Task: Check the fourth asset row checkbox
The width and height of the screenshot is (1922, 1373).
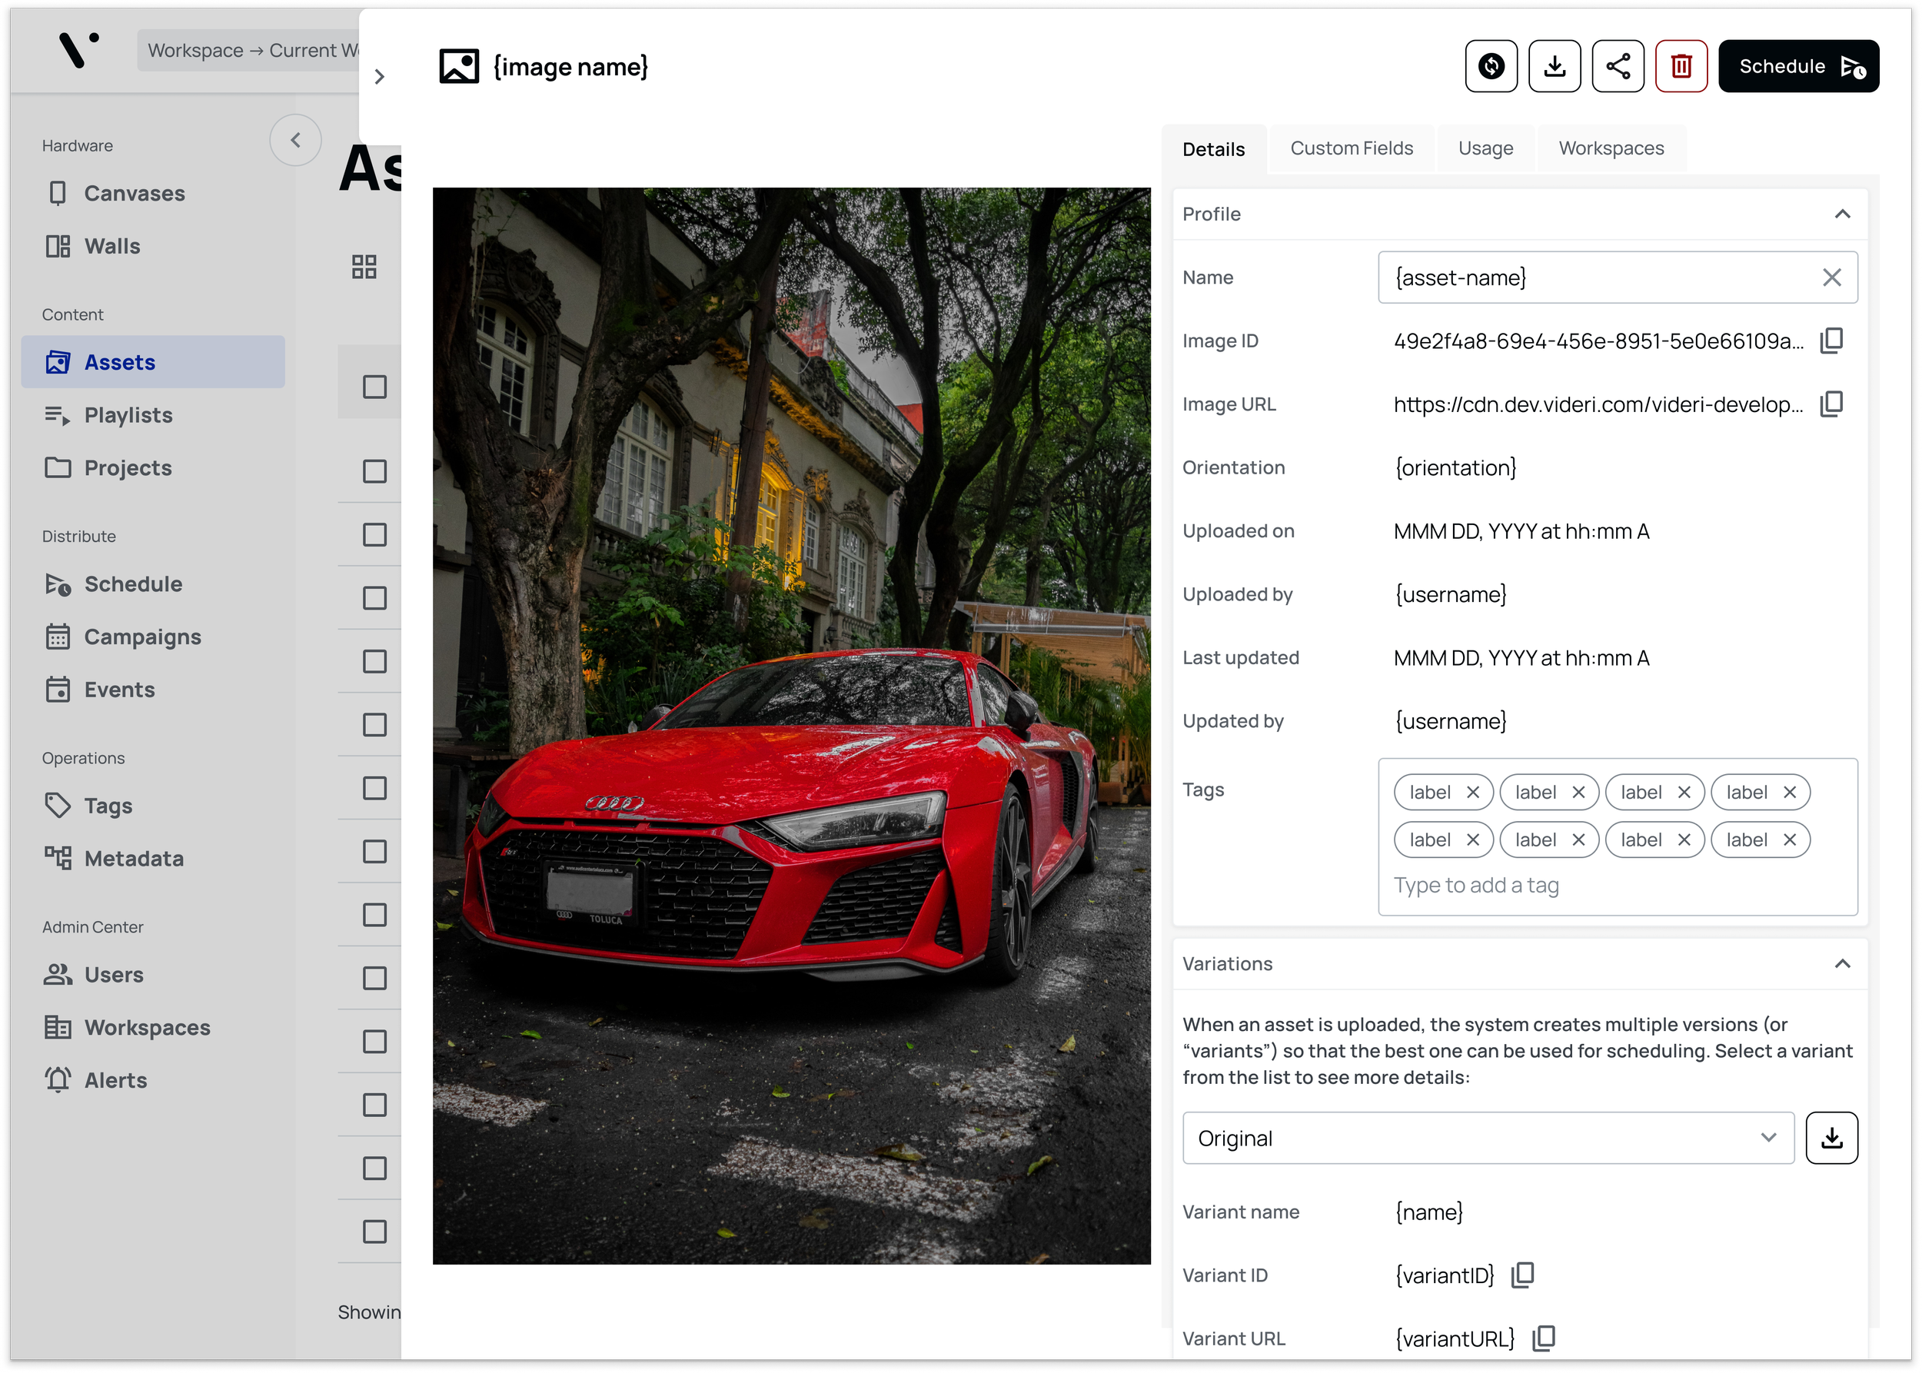Action: pos(374,661)
